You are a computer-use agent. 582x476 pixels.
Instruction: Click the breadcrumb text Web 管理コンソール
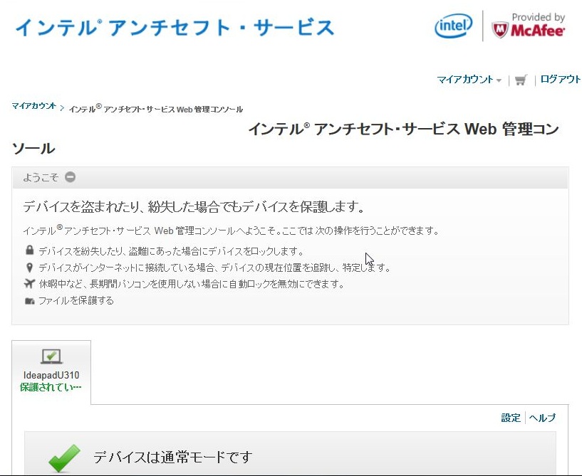pos(209,110)
